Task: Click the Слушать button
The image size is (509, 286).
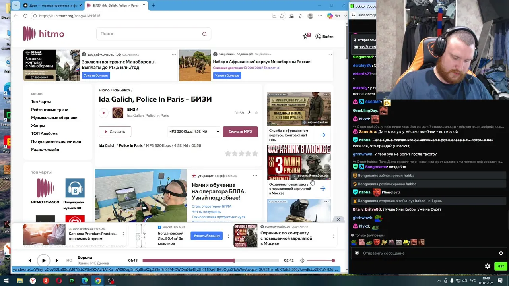Action: click(115, 131)
